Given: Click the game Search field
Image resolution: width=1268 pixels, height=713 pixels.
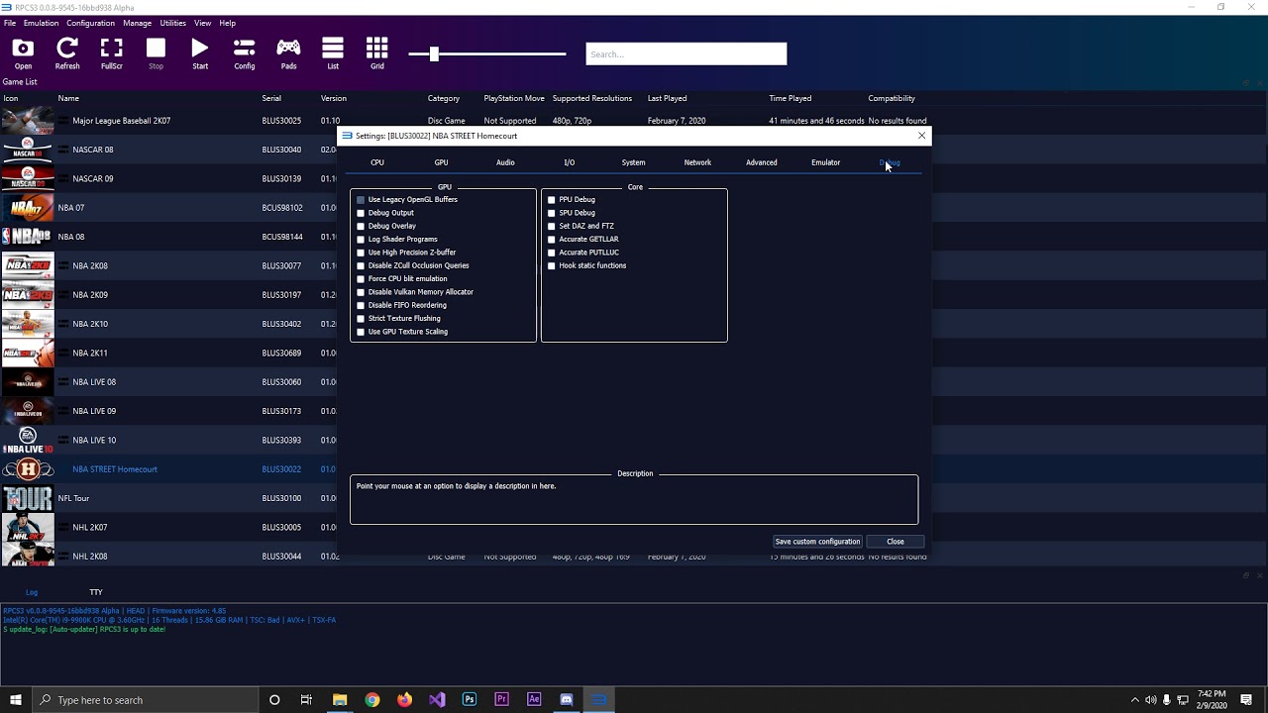Looking at the screenshot, I should [x=687, y=54].
